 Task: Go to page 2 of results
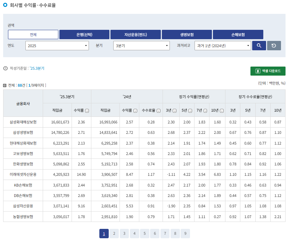coord(114,233)
